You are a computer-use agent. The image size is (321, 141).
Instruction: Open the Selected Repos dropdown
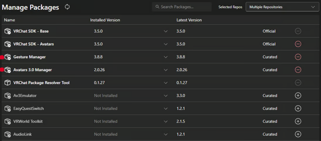282,7
